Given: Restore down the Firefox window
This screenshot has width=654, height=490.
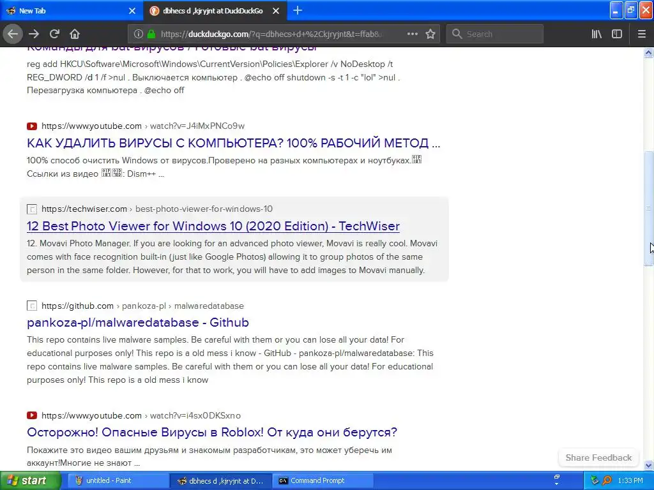Looking at the screenshot, I should point(632,10).
